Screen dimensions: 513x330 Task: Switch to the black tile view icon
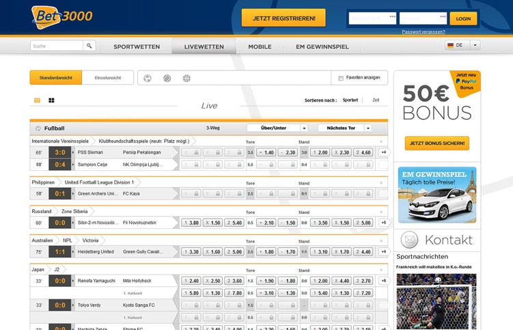(51, 100)
